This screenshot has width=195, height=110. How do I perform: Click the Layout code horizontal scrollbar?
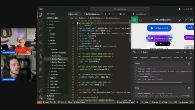pos(159,82)
